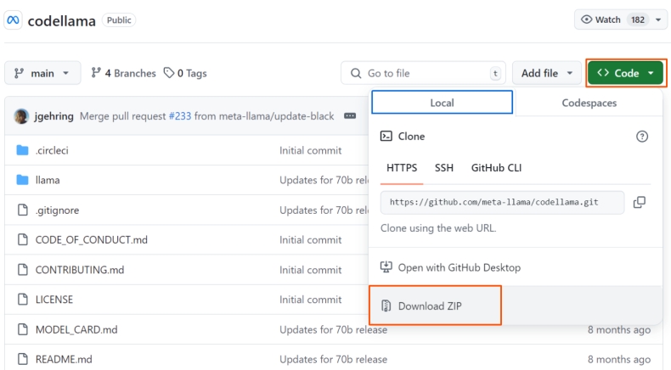Click the tag icon next to 0 Tags
The image size is (671, 370).
click(x=169, y=73)
